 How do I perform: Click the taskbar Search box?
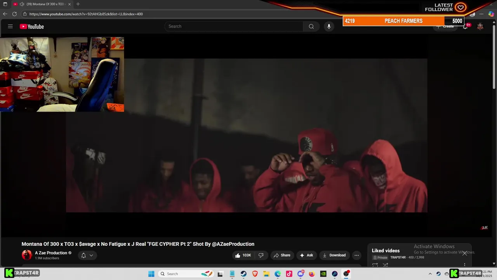186,274
